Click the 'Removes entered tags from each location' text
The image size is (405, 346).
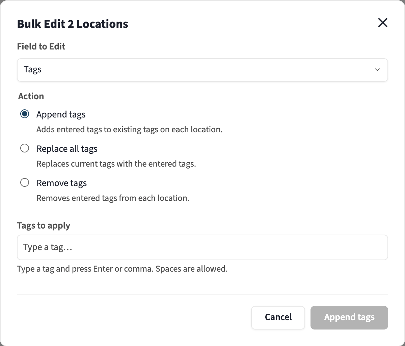point(113,198)
